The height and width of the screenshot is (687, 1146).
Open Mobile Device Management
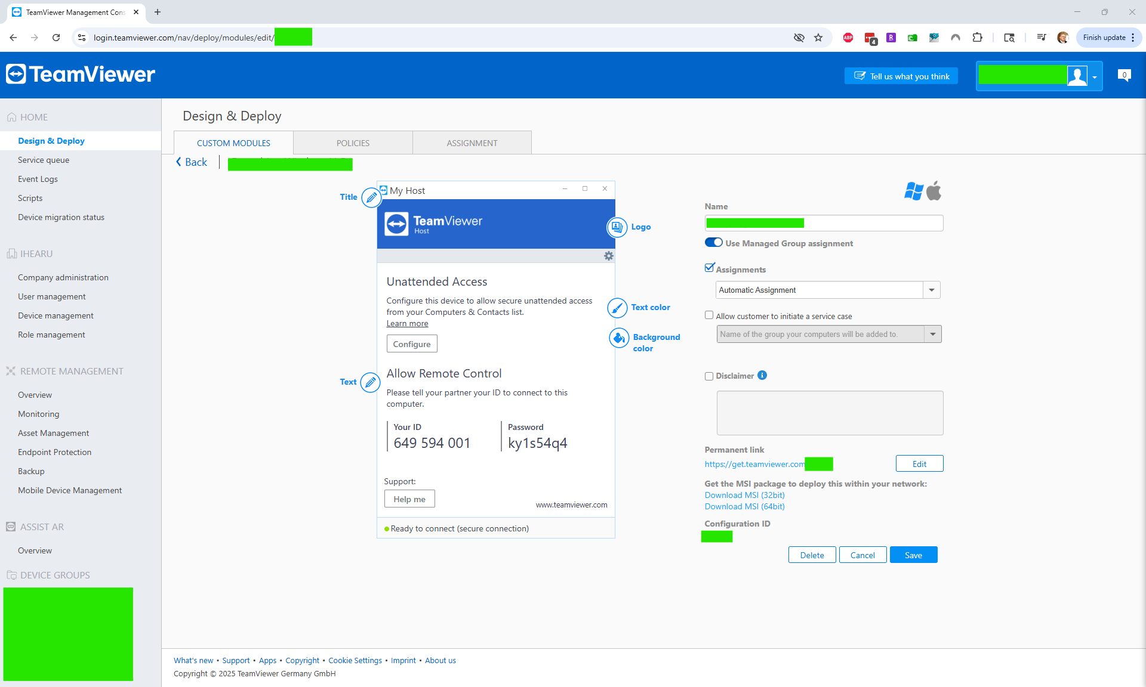coord(70,490)
